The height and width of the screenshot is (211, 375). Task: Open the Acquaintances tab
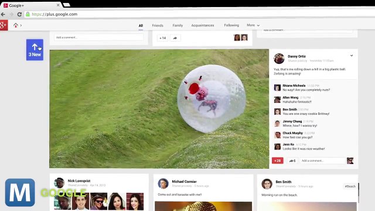point(203,25)
